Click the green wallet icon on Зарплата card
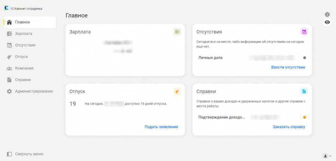The image size is (336, 161). pyautogui.click(x=177, y=32)
